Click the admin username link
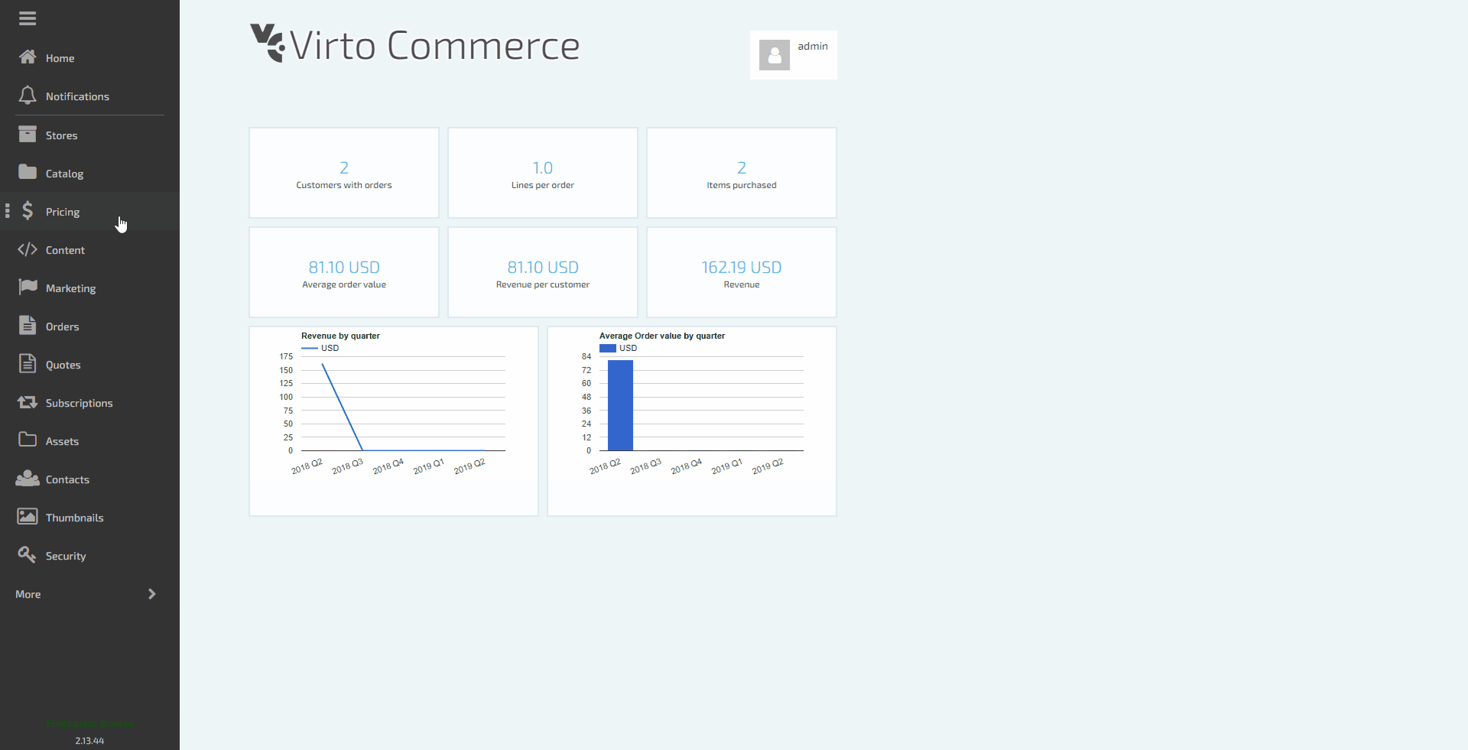The height and width of the screenshot is (750, 1468). [x=813, y=46]
